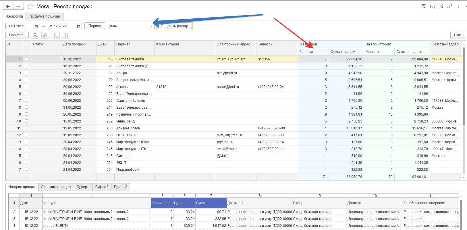Select the svet_all@mail.ru email cell
The image size is (467, 230).
(x=236, y=135)
